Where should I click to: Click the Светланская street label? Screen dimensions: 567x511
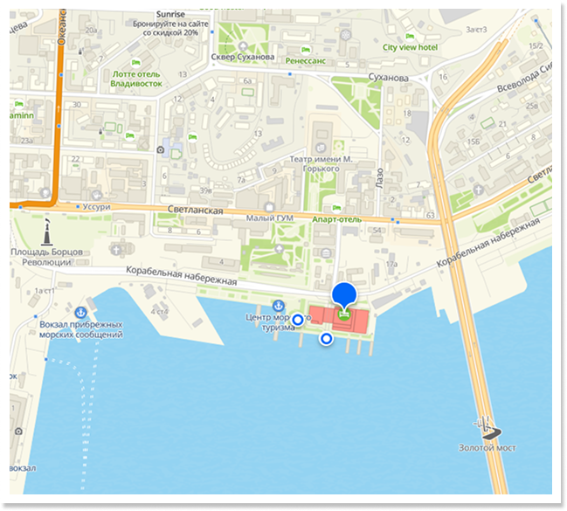click(x=196, y=211)
